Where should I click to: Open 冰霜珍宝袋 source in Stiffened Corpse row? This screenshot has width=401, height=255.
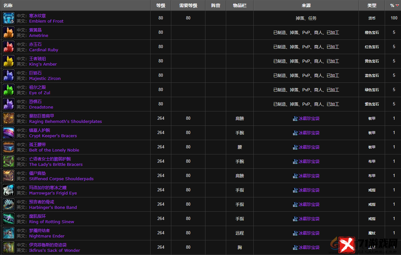click(309, 176)
